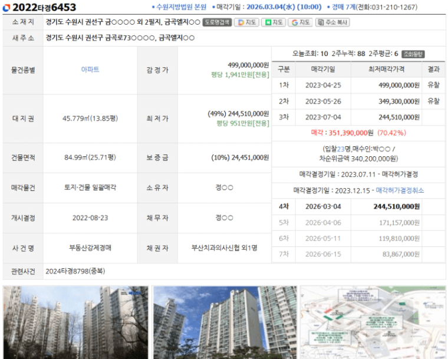Image resolution: width=448 pixels, height=359 pixels.
Task: Open the location map thumbnail
Action: (373, 322)
